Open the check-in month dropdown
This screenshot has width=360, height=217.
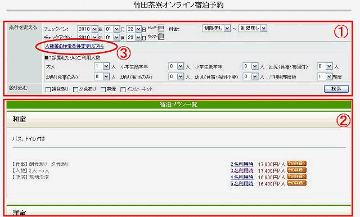[x=112, y=29]
